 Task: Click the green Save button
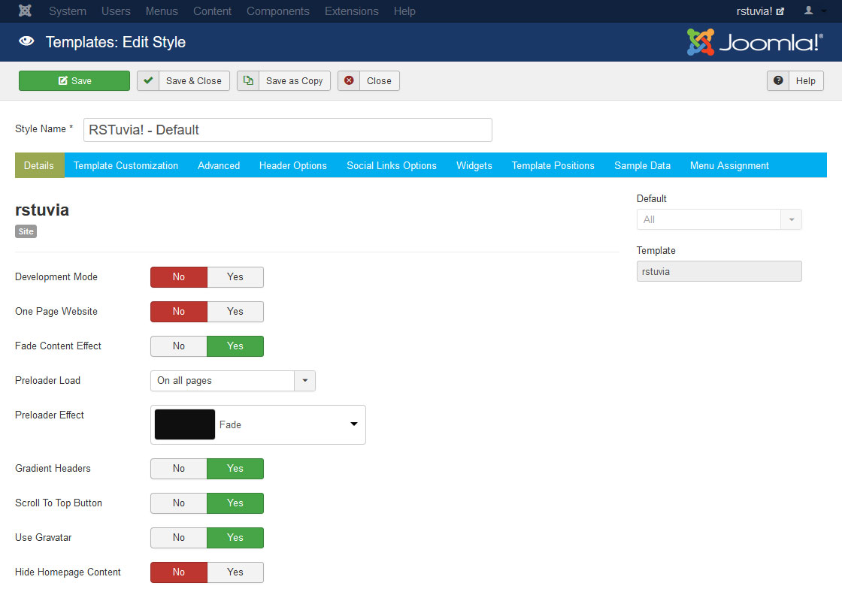74,80
